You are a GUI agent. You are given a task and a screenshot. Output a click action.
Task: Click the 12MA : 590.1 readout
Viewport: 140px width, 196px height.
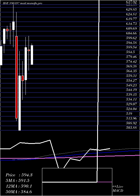click(19, 186)
